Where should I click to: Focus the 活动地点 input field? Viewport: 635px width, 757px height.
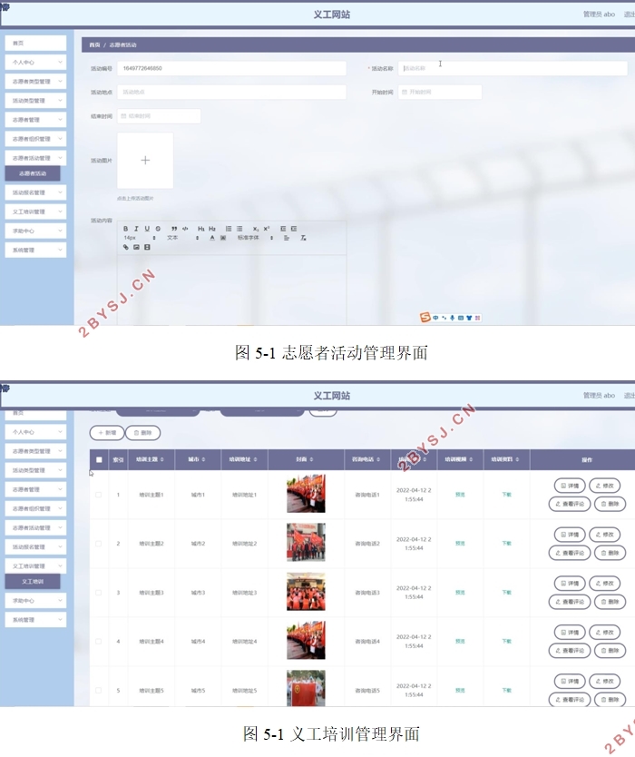[x=231, y=93]
